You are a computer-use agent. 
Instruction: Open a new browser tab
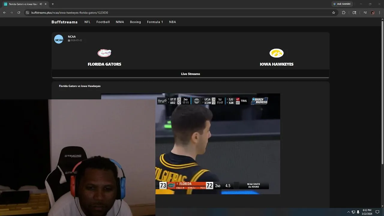[x=53, y=4]
